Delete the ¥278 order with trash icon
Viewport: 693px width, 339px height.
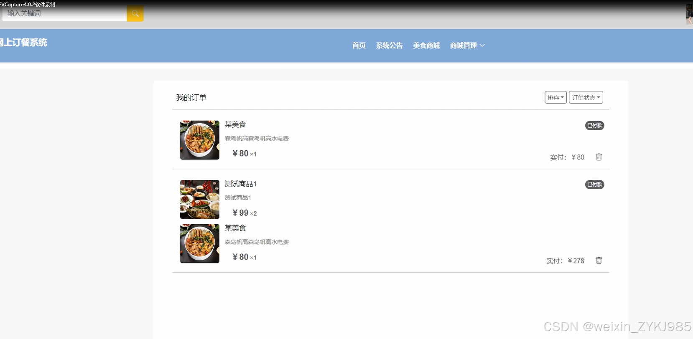(x=599, y=261)
